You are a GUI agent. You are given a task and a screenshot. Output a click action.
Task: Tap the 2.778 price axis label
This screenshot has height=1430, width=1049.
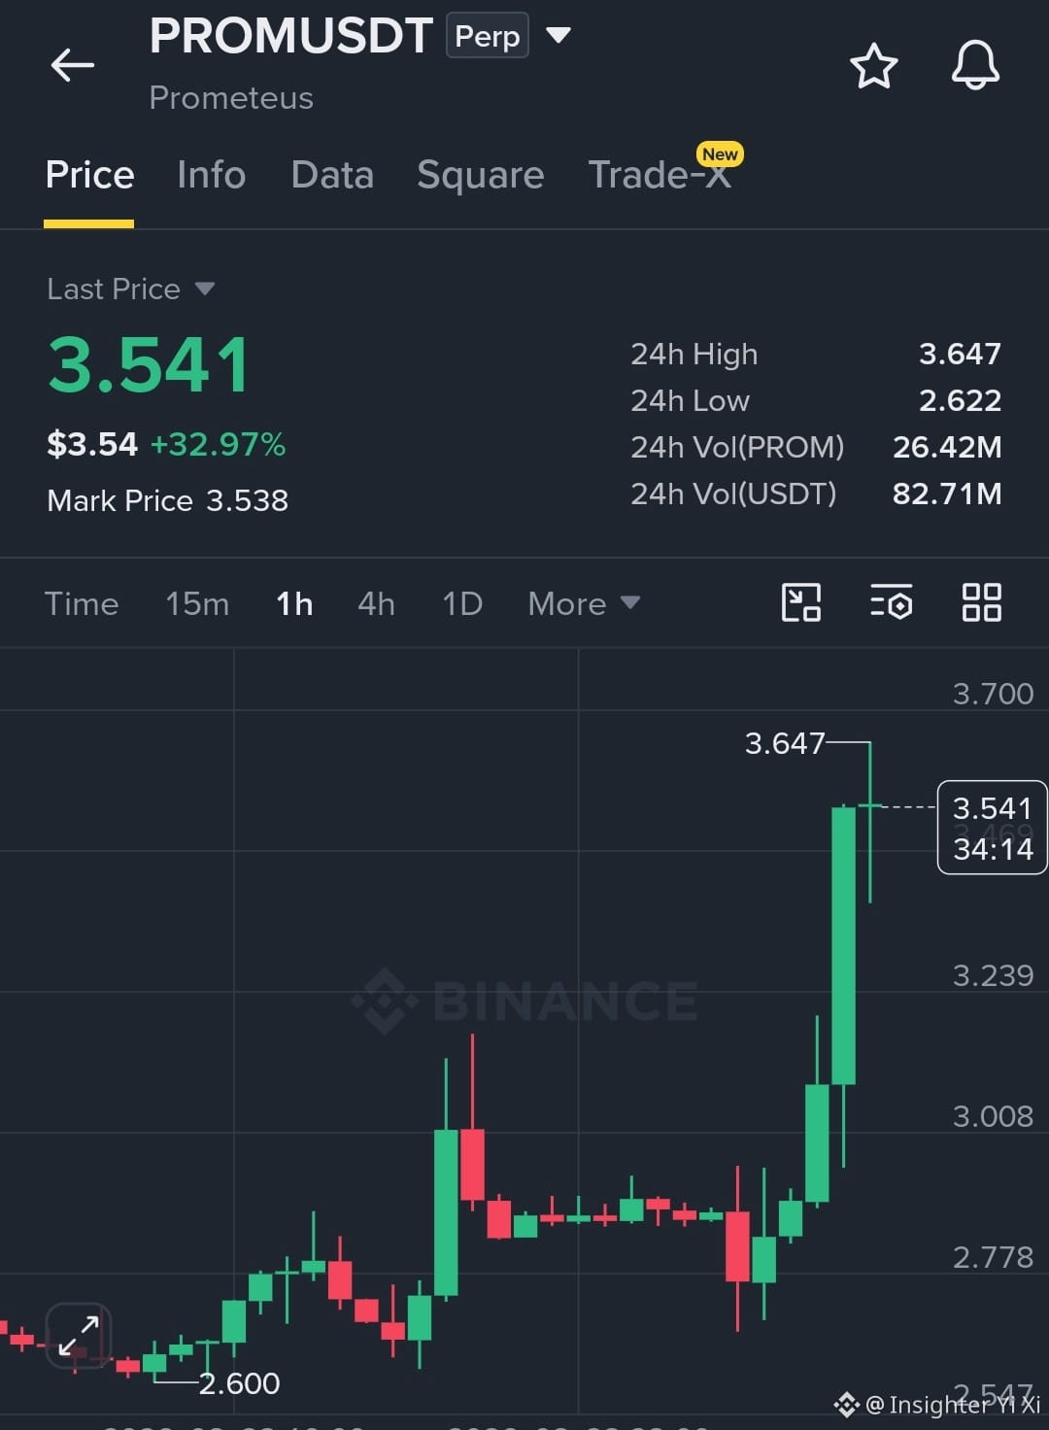[x=993, y=1257]
